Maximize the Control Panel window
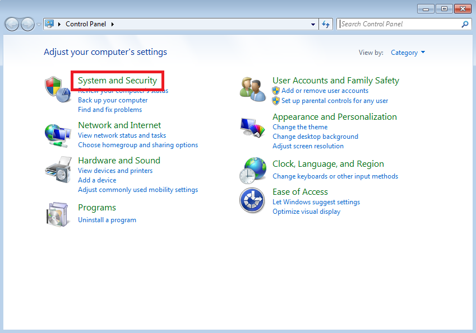476x333 pixels. 444,9
